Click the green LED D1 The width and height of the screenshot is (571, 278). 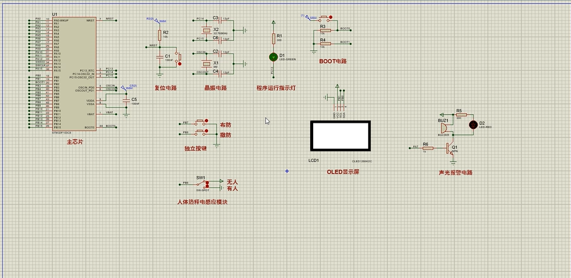pyautogui.click(x=273, y=57)
